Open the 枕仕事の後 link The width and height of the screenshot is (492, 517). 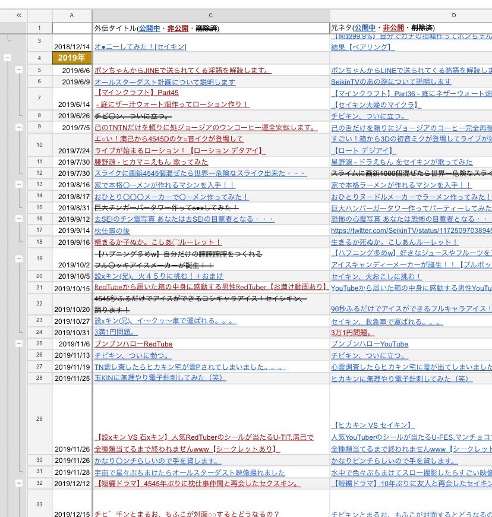pos(112,231)
